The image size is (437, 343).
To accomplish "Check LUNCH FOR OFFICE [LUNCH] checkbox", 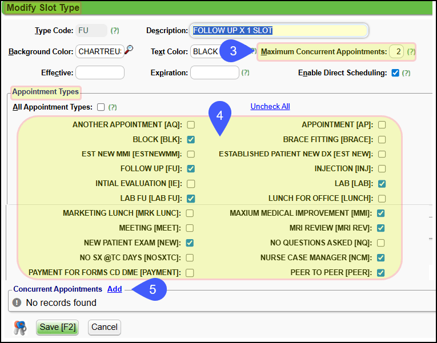I will (382, 199).
